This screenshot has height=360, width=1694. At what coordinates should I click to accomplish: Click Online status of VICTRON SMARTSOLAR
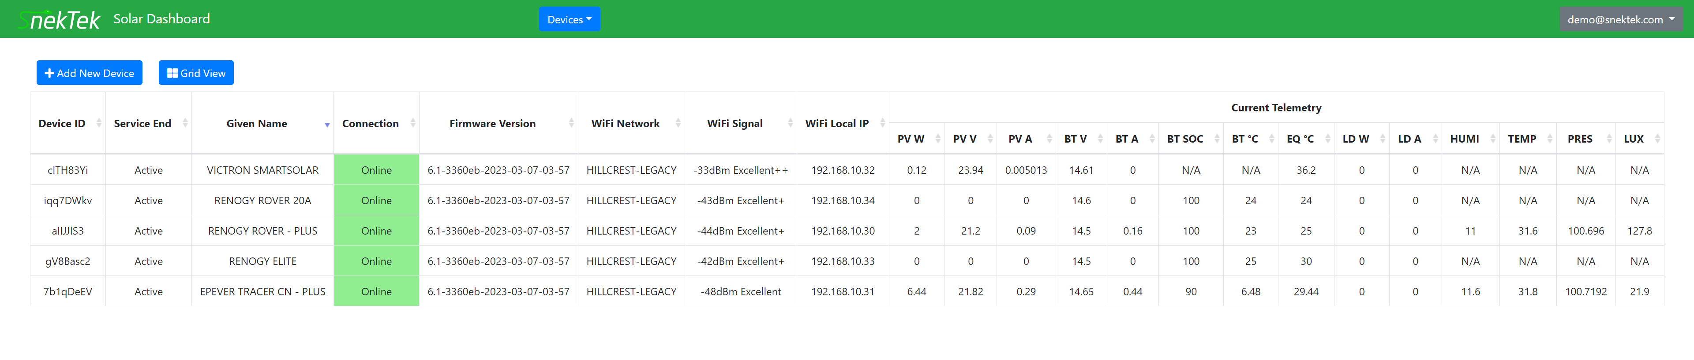tap(377, 170)
